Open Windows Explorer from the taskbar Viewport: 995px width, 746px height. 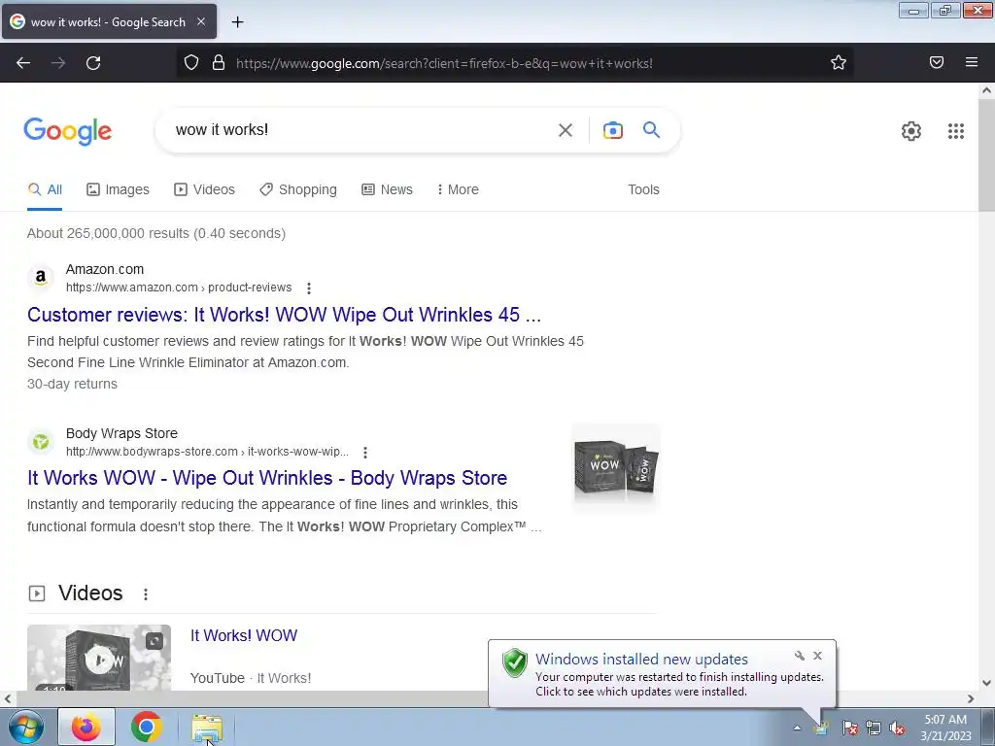coord(207,728)
